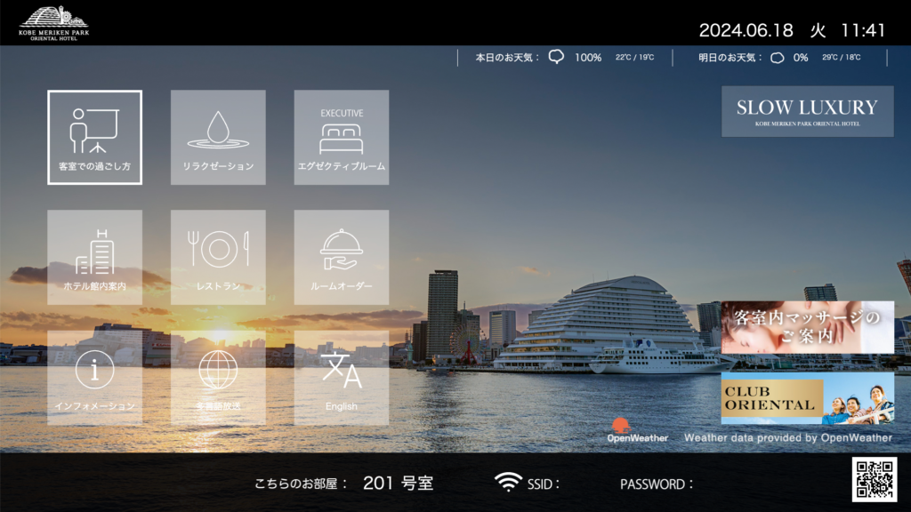911x512 pixels.
Task: Select the 多言語放送 globe tile
Action: tap(218, 378)
